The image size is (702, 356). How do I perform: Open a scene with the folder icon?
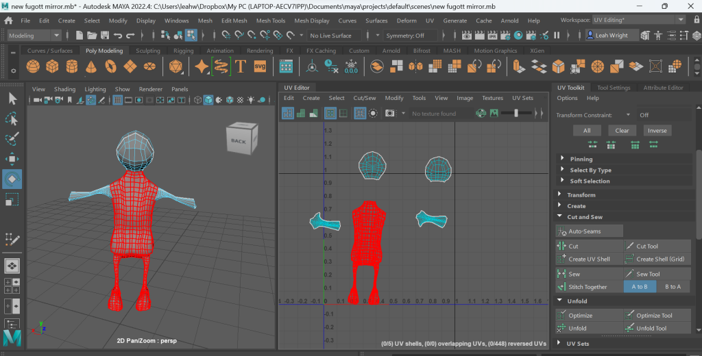92,36
